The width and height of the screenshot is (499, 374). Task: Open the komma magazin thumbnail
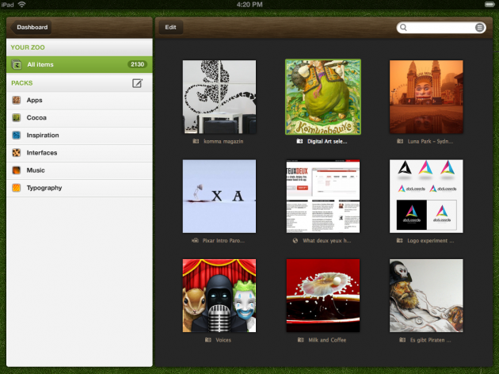tap(219, 97)
